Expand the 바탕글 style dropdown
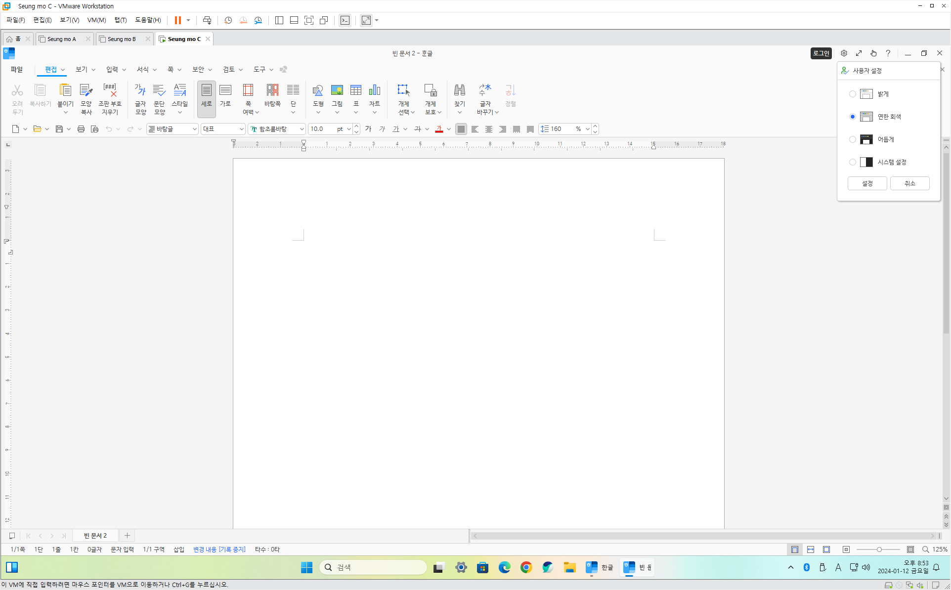This screenshot has height=590, width=951. [x=194, y=129]
